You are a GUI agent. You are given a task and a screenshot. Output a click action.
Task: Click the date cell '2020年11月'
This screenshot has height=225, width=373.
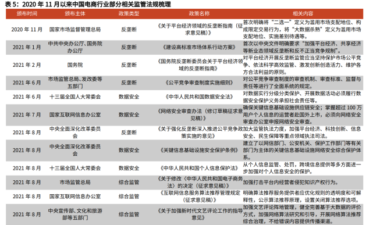(x=27, y=30)
